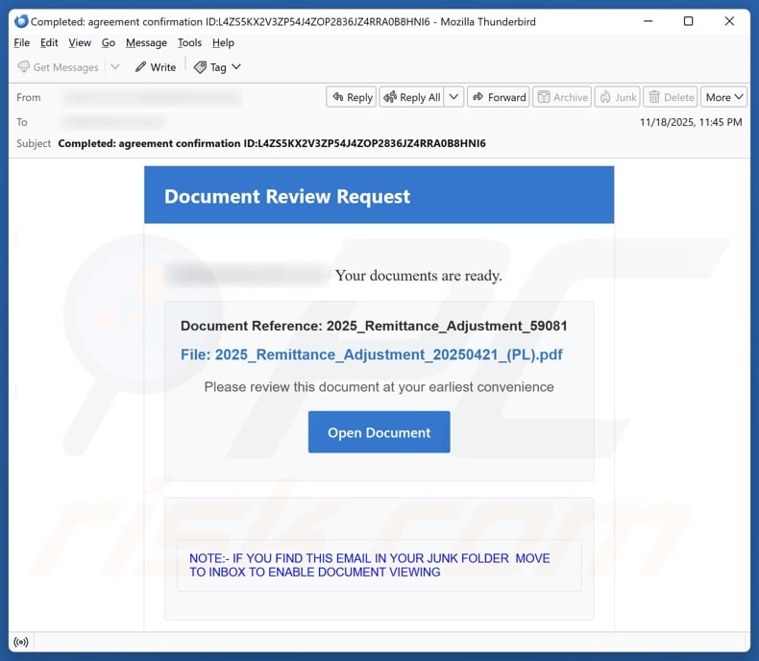Open the More actions dropdown
Image resolution: width=759 pixels, height=661 pixels.
724,97
